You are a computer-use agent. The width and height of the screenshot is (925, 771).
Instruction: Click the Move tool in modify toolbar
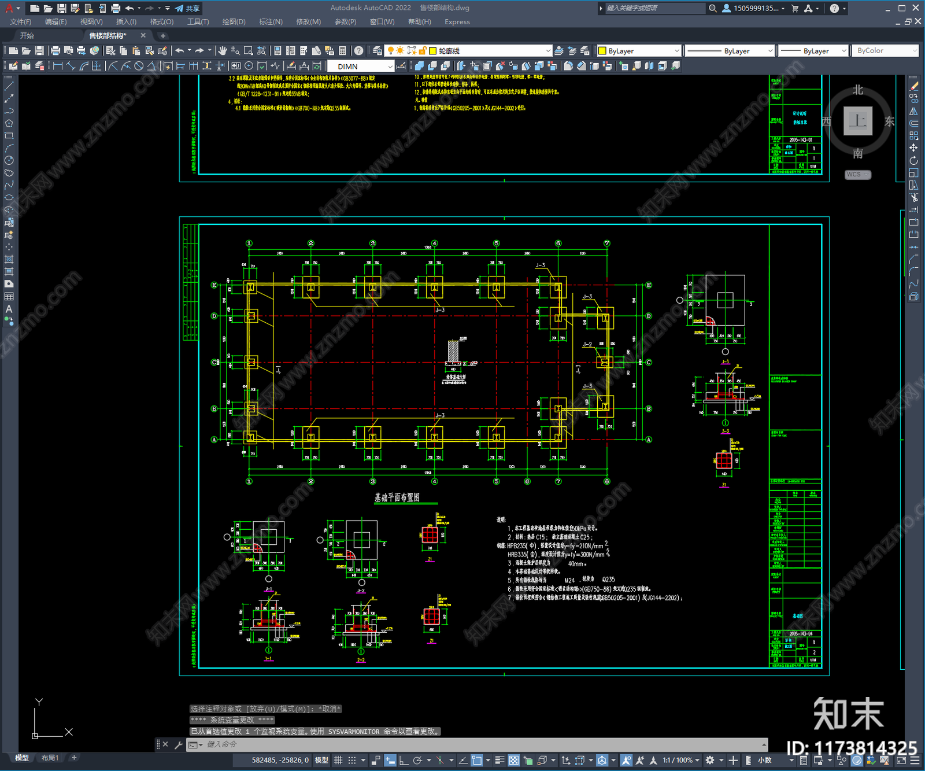tap(913, 148)
